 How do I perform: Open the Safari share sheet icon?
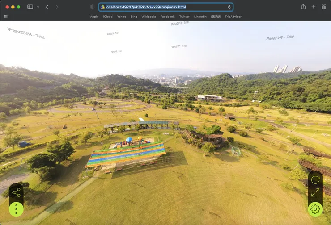303,7
